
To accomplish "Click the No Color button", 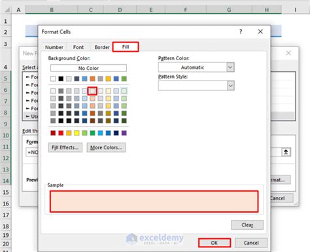I will pyautogui.click(x=88, y=68).
